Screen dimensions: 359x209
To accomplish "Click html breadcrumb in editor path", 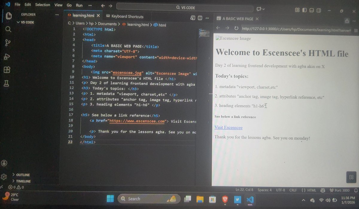I will [x=160, y=25].
